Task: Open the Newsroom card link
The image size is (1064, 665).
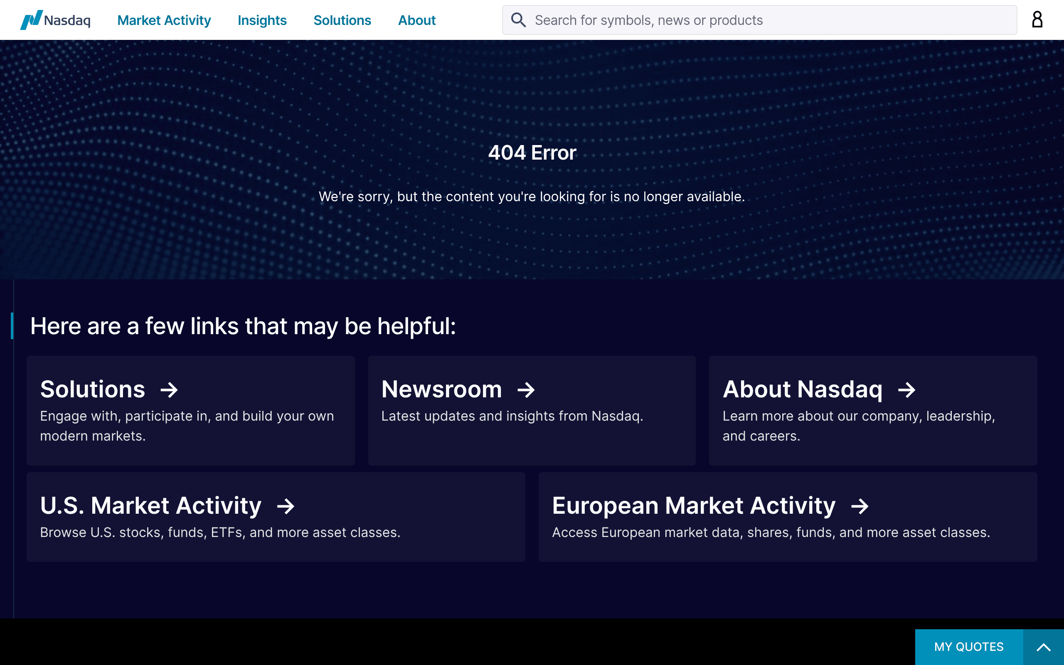Action: [441, 389]
